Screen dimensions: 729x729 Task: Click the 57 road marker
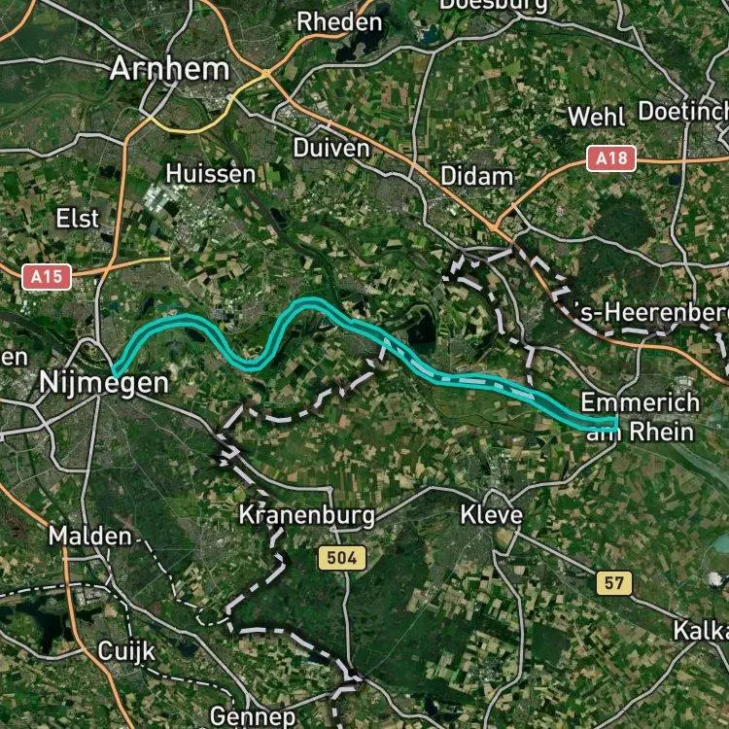[614, 583]
